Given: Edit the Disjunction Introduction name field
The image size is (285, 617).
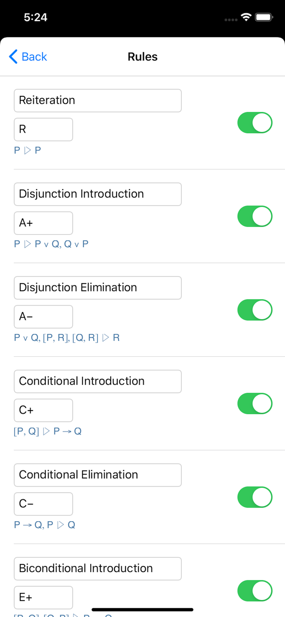Looking at the screenshot, I should point(97,194).
